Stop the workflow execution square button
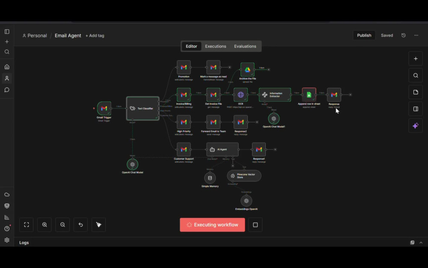 point(255,225)
